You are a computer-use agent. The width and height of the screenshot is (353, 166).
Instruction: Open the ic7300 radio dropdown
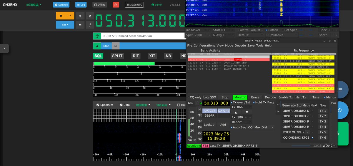(34, 5)
